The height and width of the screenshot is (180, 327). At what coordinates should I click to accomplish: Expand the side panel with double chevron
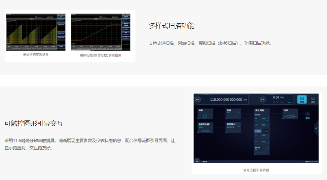[316, 128]
